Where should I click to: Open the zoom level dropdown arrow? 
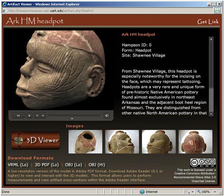coord(215,192)
